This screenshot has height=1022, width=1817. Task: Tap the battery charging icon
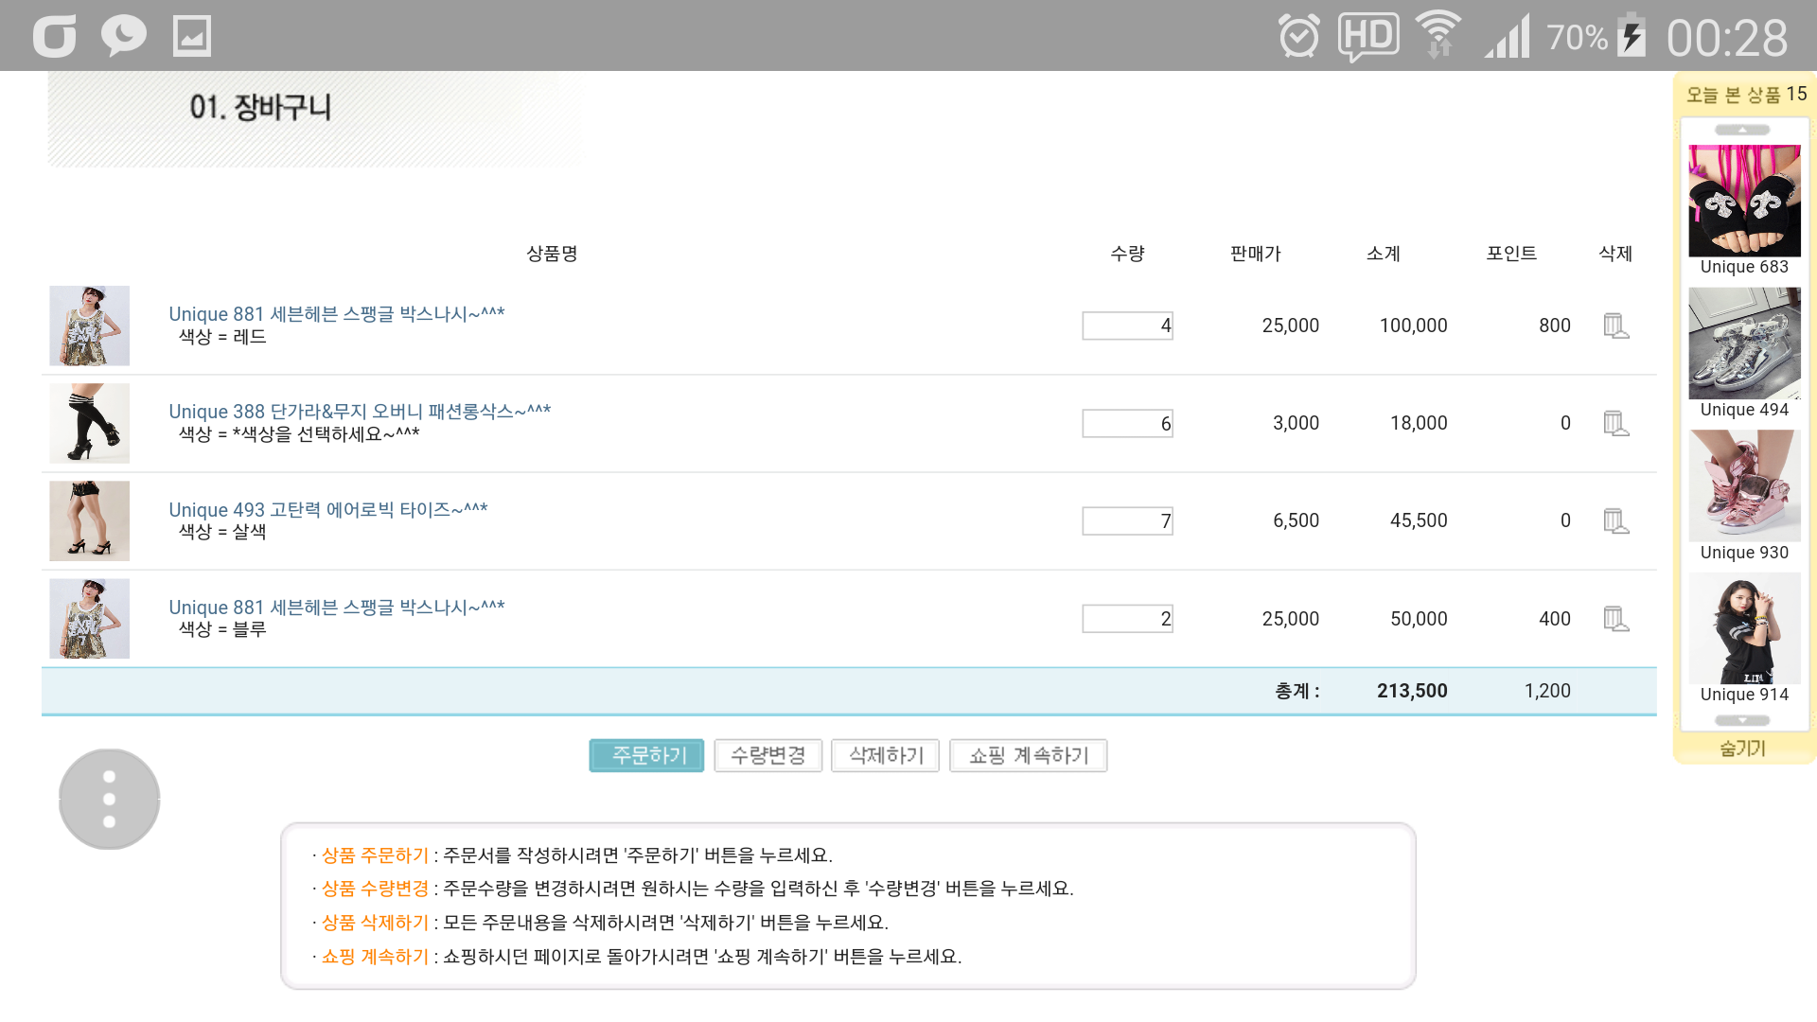click(x=1632, y=36)
